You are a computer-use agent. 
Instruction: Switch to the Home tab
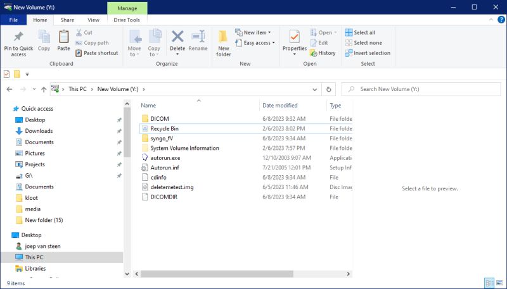click(40, 20)
